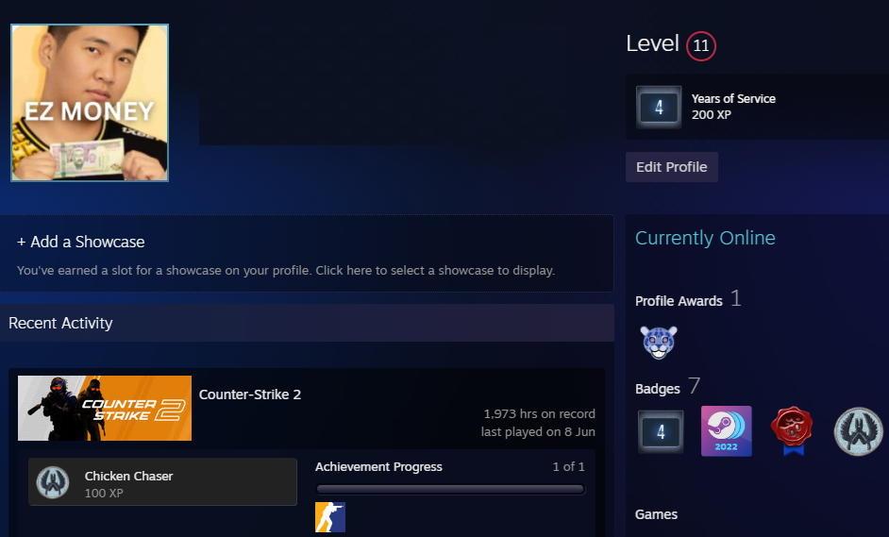Click the red wax seal badge
This screenshot has width=889, height=537.
click(792, 431)
